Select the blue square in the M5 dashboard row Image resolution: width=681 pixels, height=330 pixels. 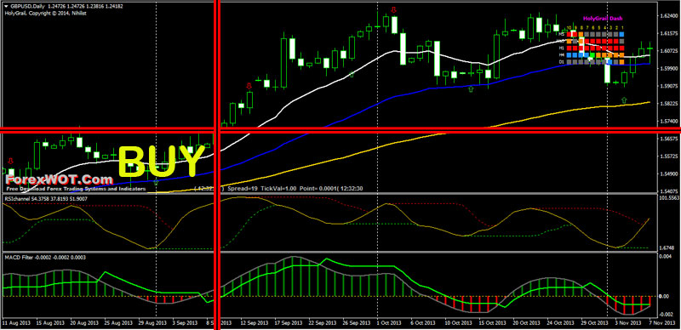point(621,34)
